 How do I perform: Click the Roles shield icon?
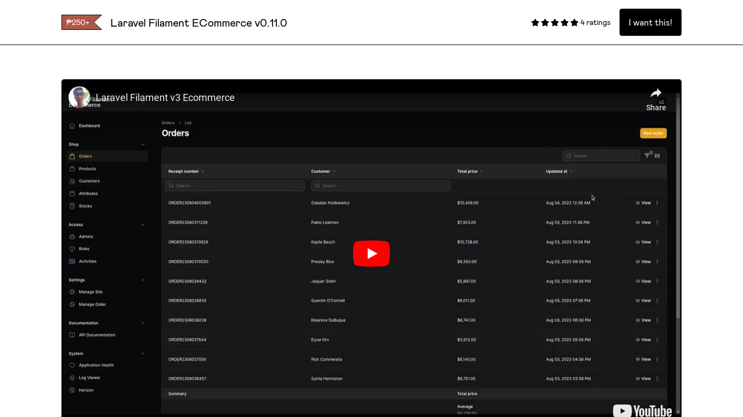point(72,249)
